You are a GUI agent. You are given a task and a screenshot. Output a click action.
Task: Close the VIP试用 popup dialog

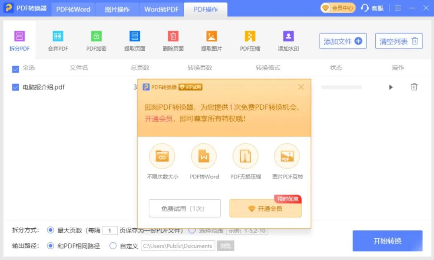pyautogui.click(x=301, y=87)
